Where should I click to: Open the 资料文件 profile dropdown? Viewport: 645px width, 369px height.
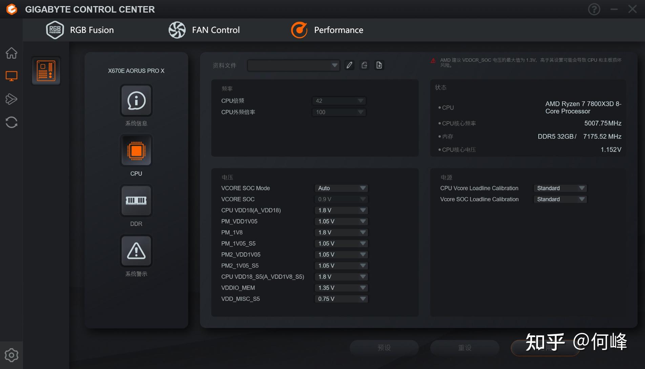(293, 65)
